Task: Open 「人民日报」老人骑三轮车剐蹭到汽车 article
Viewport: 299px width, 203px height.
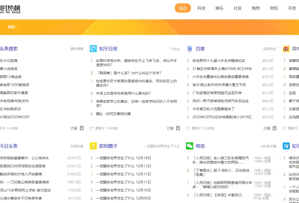Action: [221, 160]
